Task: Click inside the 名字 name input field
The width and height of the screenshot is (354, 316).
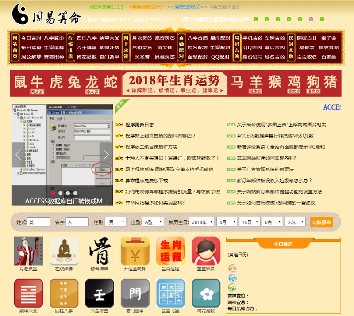Action: coord(78,222)
